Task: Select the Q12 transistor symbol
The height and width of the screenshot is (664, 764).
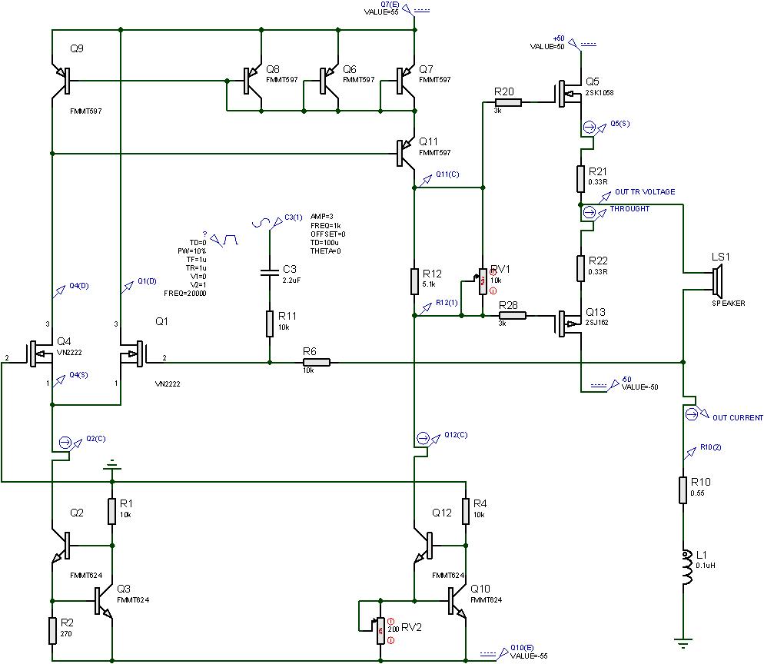Action: tap(424, 546)
